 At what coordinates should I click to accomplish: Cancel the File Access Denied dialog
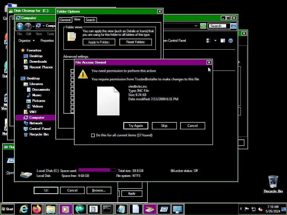coord(193,126)
